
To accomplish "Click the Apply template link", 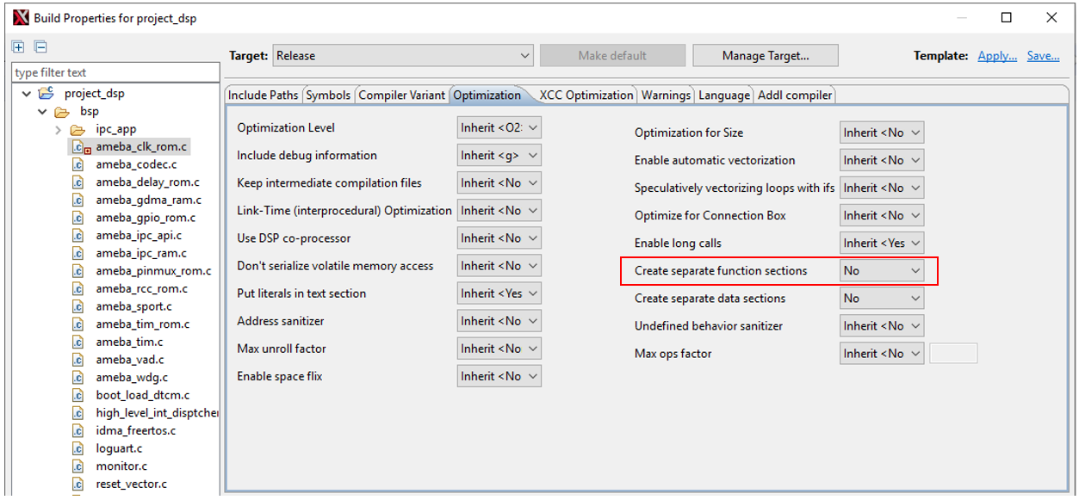I will click(x=997, y=56).
